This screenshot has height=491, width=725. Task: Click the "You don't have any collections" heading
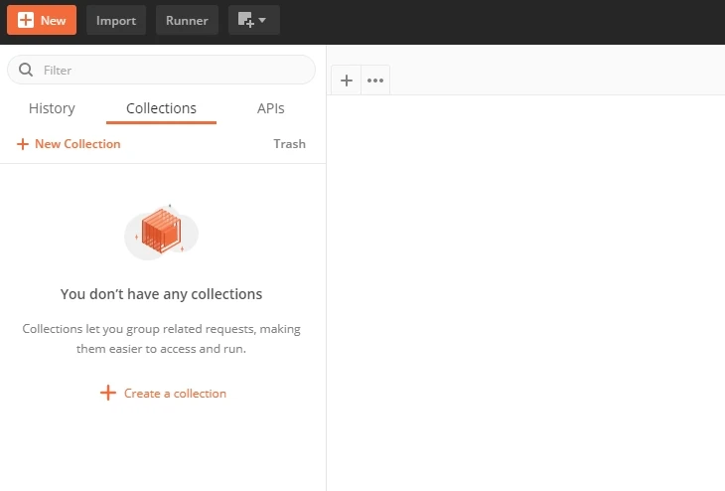(x=161, y=294)
